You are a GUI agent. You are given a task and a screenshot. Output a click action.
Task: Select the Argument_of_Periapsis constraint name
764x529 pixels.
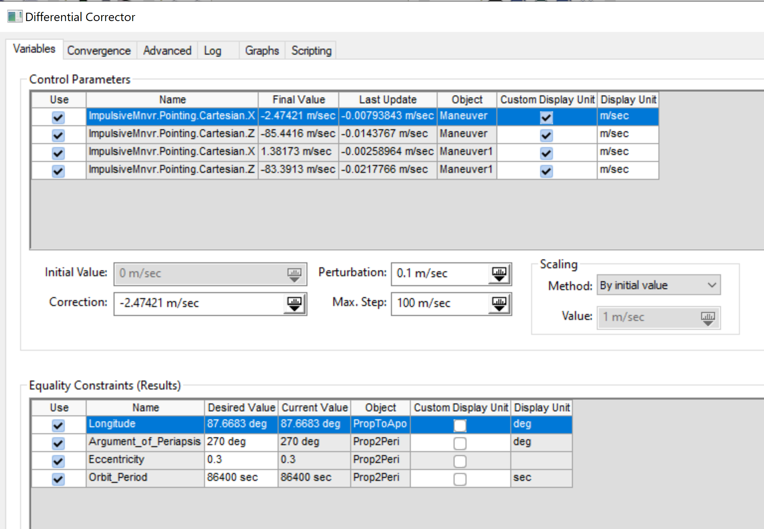coord(145,442)
